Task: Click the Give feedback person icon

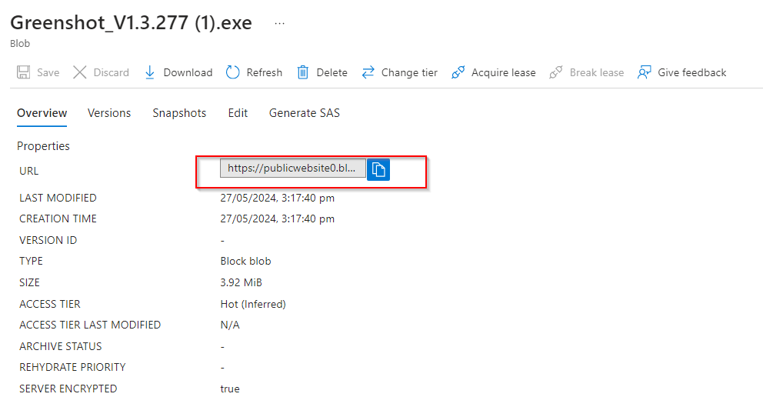Action: coord(645,72)
